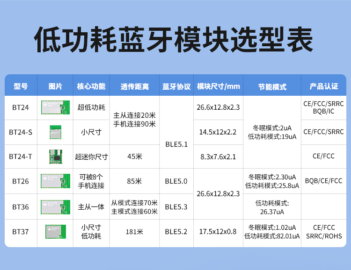Select the 节能模式 column header
The height and width of the screenshot is (270, 351).
coord(272,87)
